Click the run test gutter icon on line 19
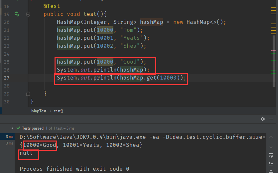Image resolution: width=278 pixels, height=173 pixels. 17,14
